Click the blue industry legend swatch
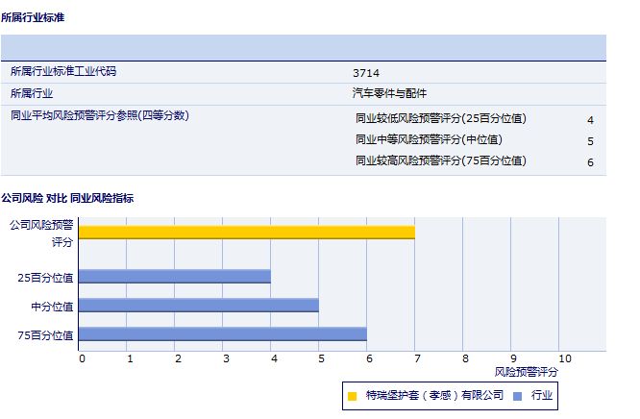Screen dimensions: 640x419 click(x=517, y=395)
